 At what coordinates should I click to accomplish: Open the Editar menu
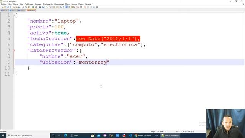tap(10, 4)
